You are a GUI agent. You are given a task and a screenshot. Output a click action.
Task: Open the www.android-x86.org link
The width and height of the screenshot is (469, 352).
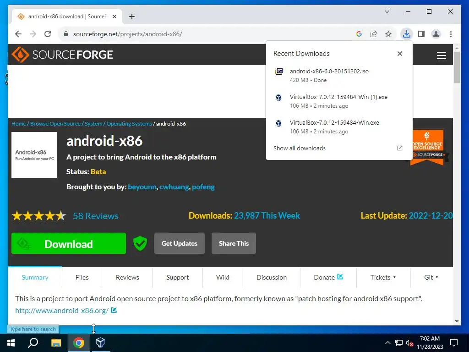click(62, 311)
